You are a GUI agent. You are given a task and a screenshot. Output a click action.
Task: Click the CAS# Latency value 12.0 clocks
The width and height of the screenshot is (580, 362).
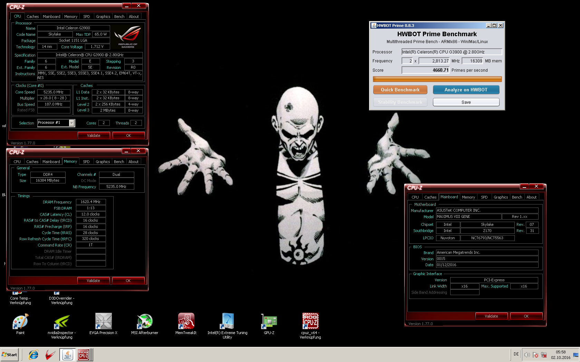90,214
